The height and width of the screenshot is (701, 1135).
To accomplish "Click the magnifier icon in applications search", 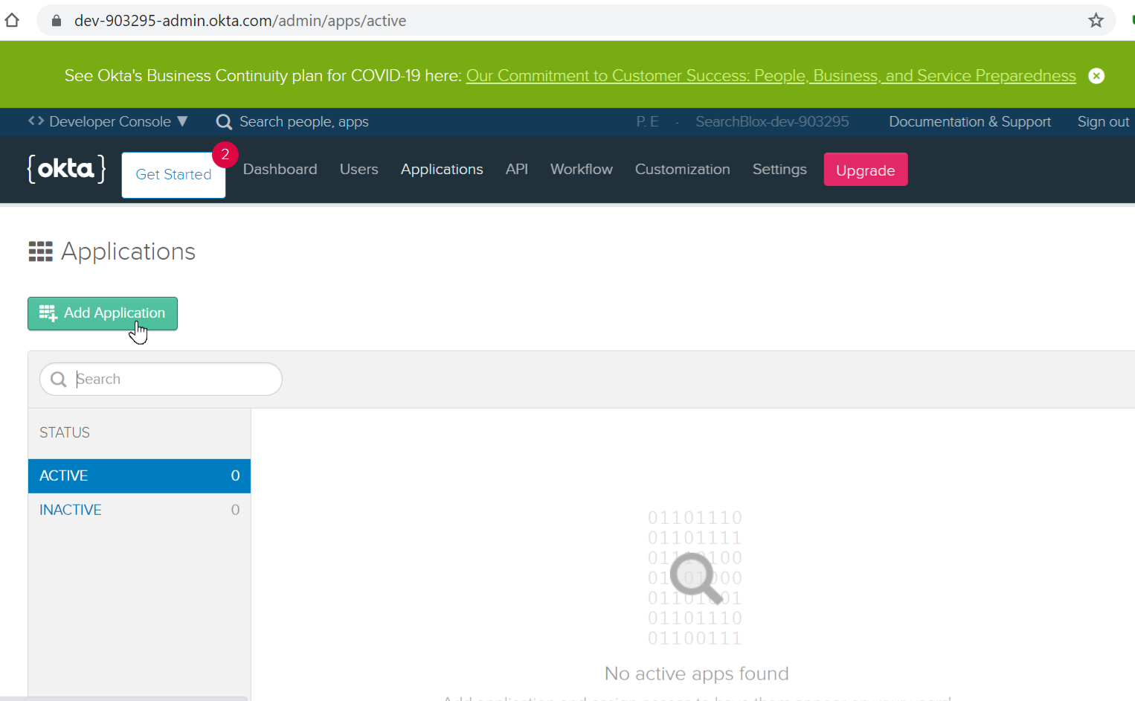I will (58, 380).
